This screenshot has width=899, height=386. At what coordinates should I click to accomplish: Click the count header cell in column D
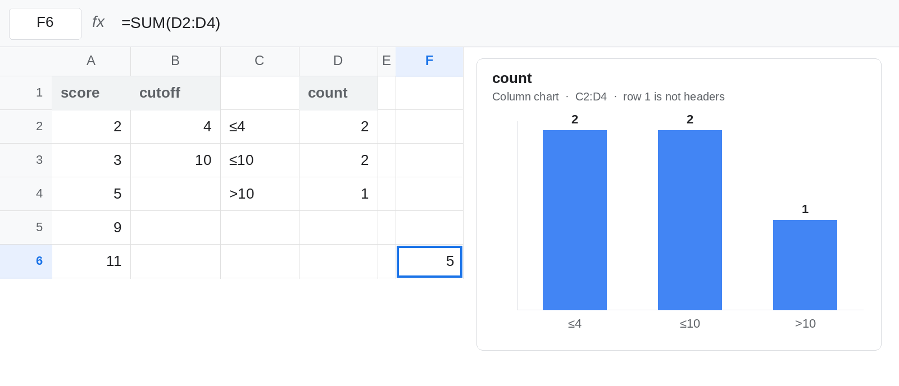(338, 93)
